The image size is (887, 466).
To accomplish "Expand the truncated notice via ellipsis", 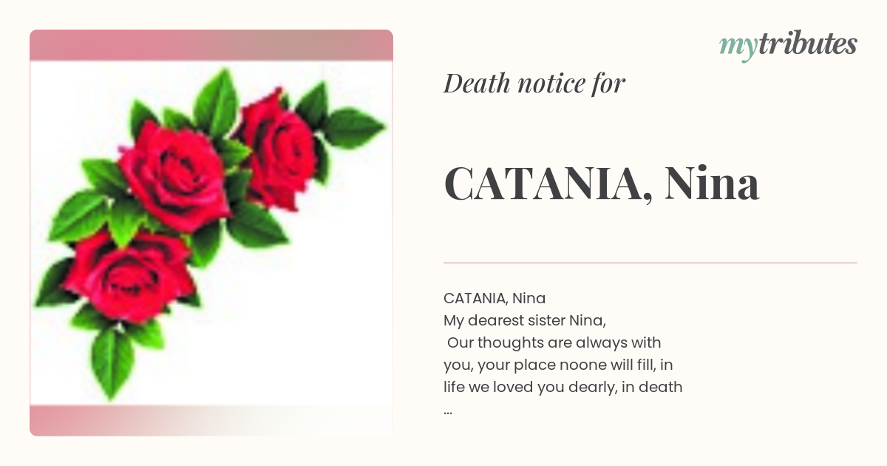I will click(448, 411).
